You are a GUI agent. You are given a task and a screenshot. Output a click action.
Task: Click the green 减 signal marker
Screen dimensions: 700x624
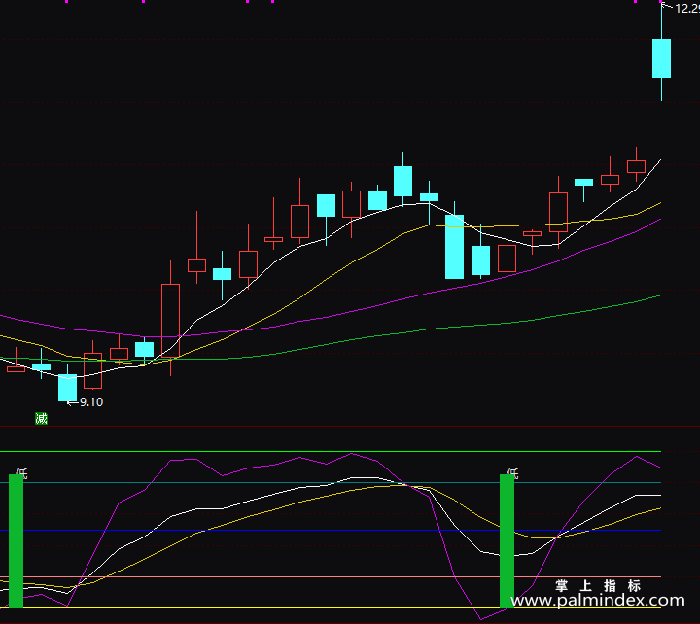[41, 418]
